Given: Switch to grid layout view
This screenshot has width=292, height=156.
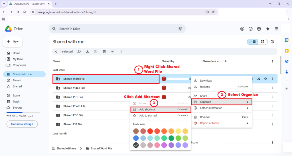Looking at the screenshot, I should click(x=262, y=42).
